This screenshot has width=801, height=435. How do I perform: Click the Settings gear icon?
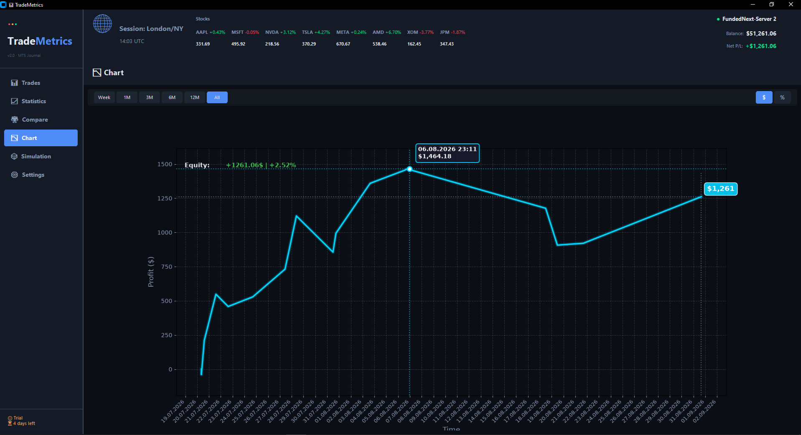click(x=14, y=175)
